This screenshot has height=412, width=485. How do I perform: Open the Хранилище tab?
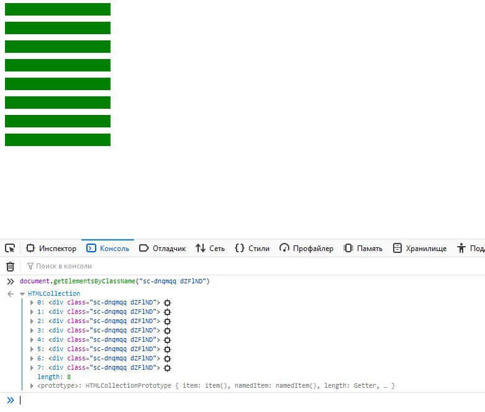[420, 248]
